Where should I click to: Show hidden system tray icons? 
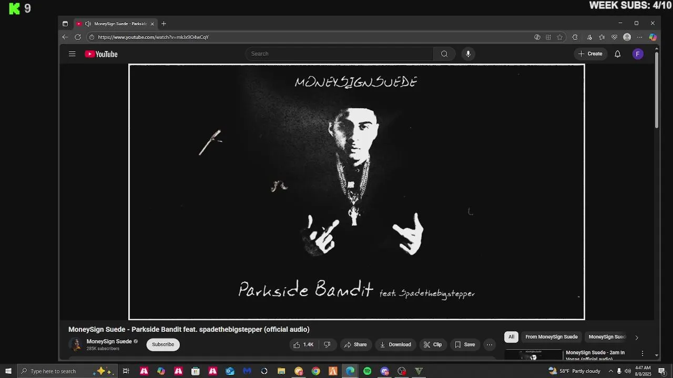(x=610, y=371)
